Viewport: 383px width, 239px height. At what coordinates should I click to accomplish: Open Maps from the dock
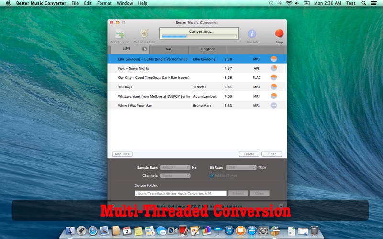point(149,230)
